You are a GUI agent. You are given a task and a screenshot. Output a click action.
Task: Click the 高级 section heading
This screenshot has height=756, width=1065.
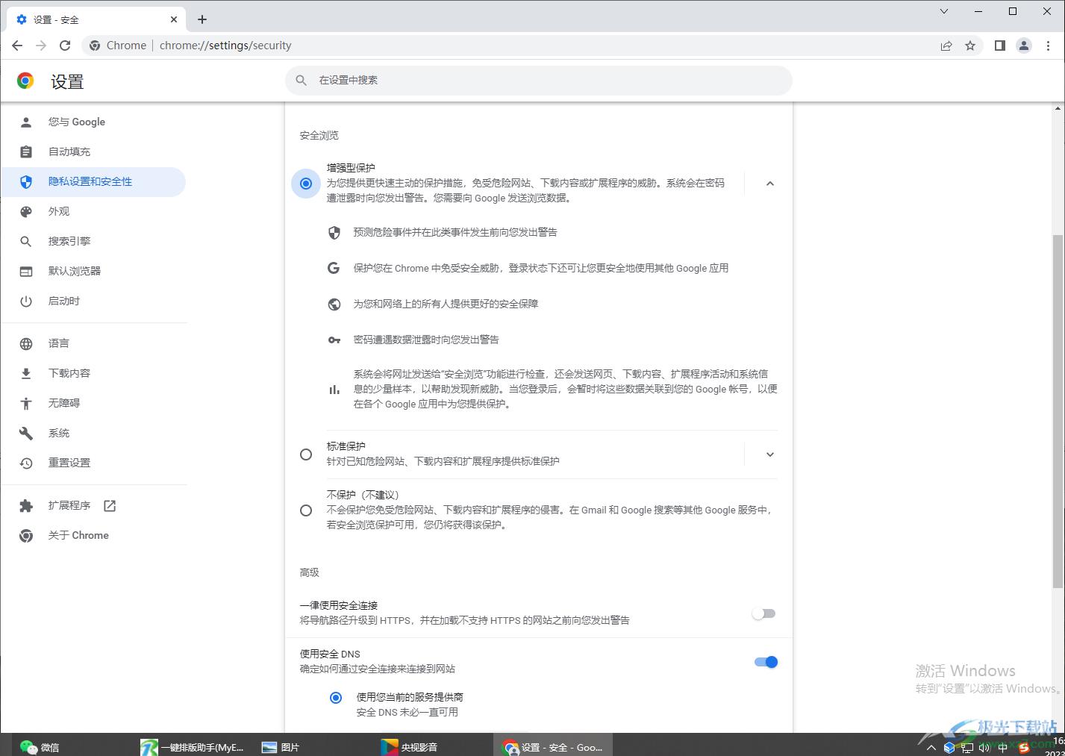tap(310, 572)
